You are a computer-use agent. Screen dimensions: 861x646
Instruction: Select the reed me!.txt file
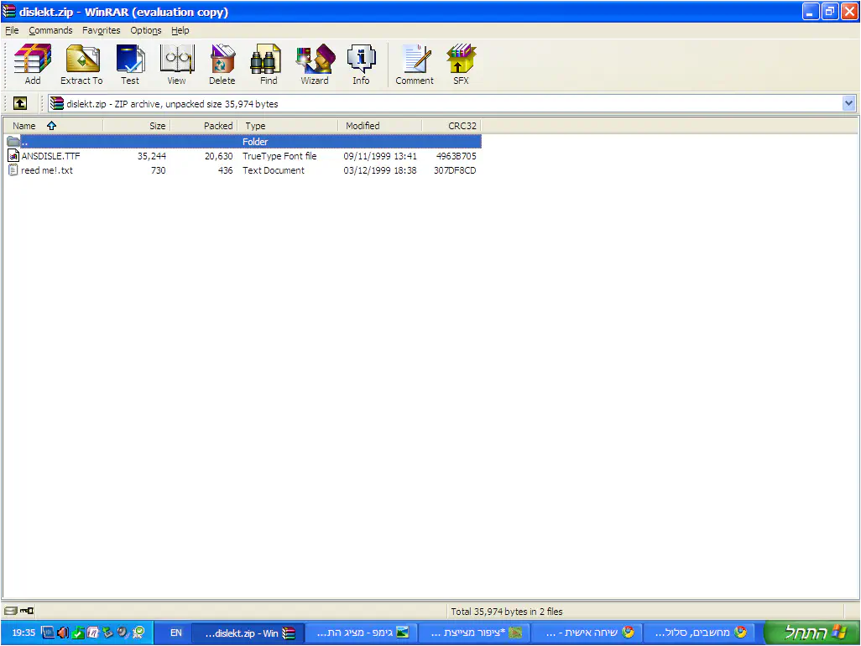click(46, 170)
